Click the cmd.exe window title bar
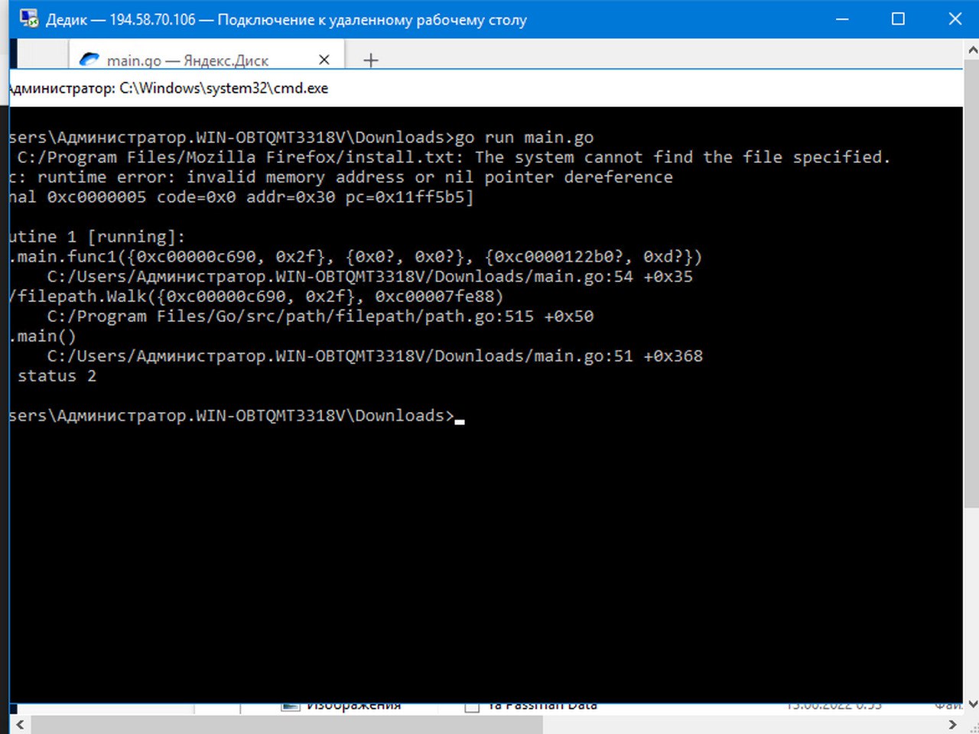Screen dimensions: 979x734 [486, 88]
